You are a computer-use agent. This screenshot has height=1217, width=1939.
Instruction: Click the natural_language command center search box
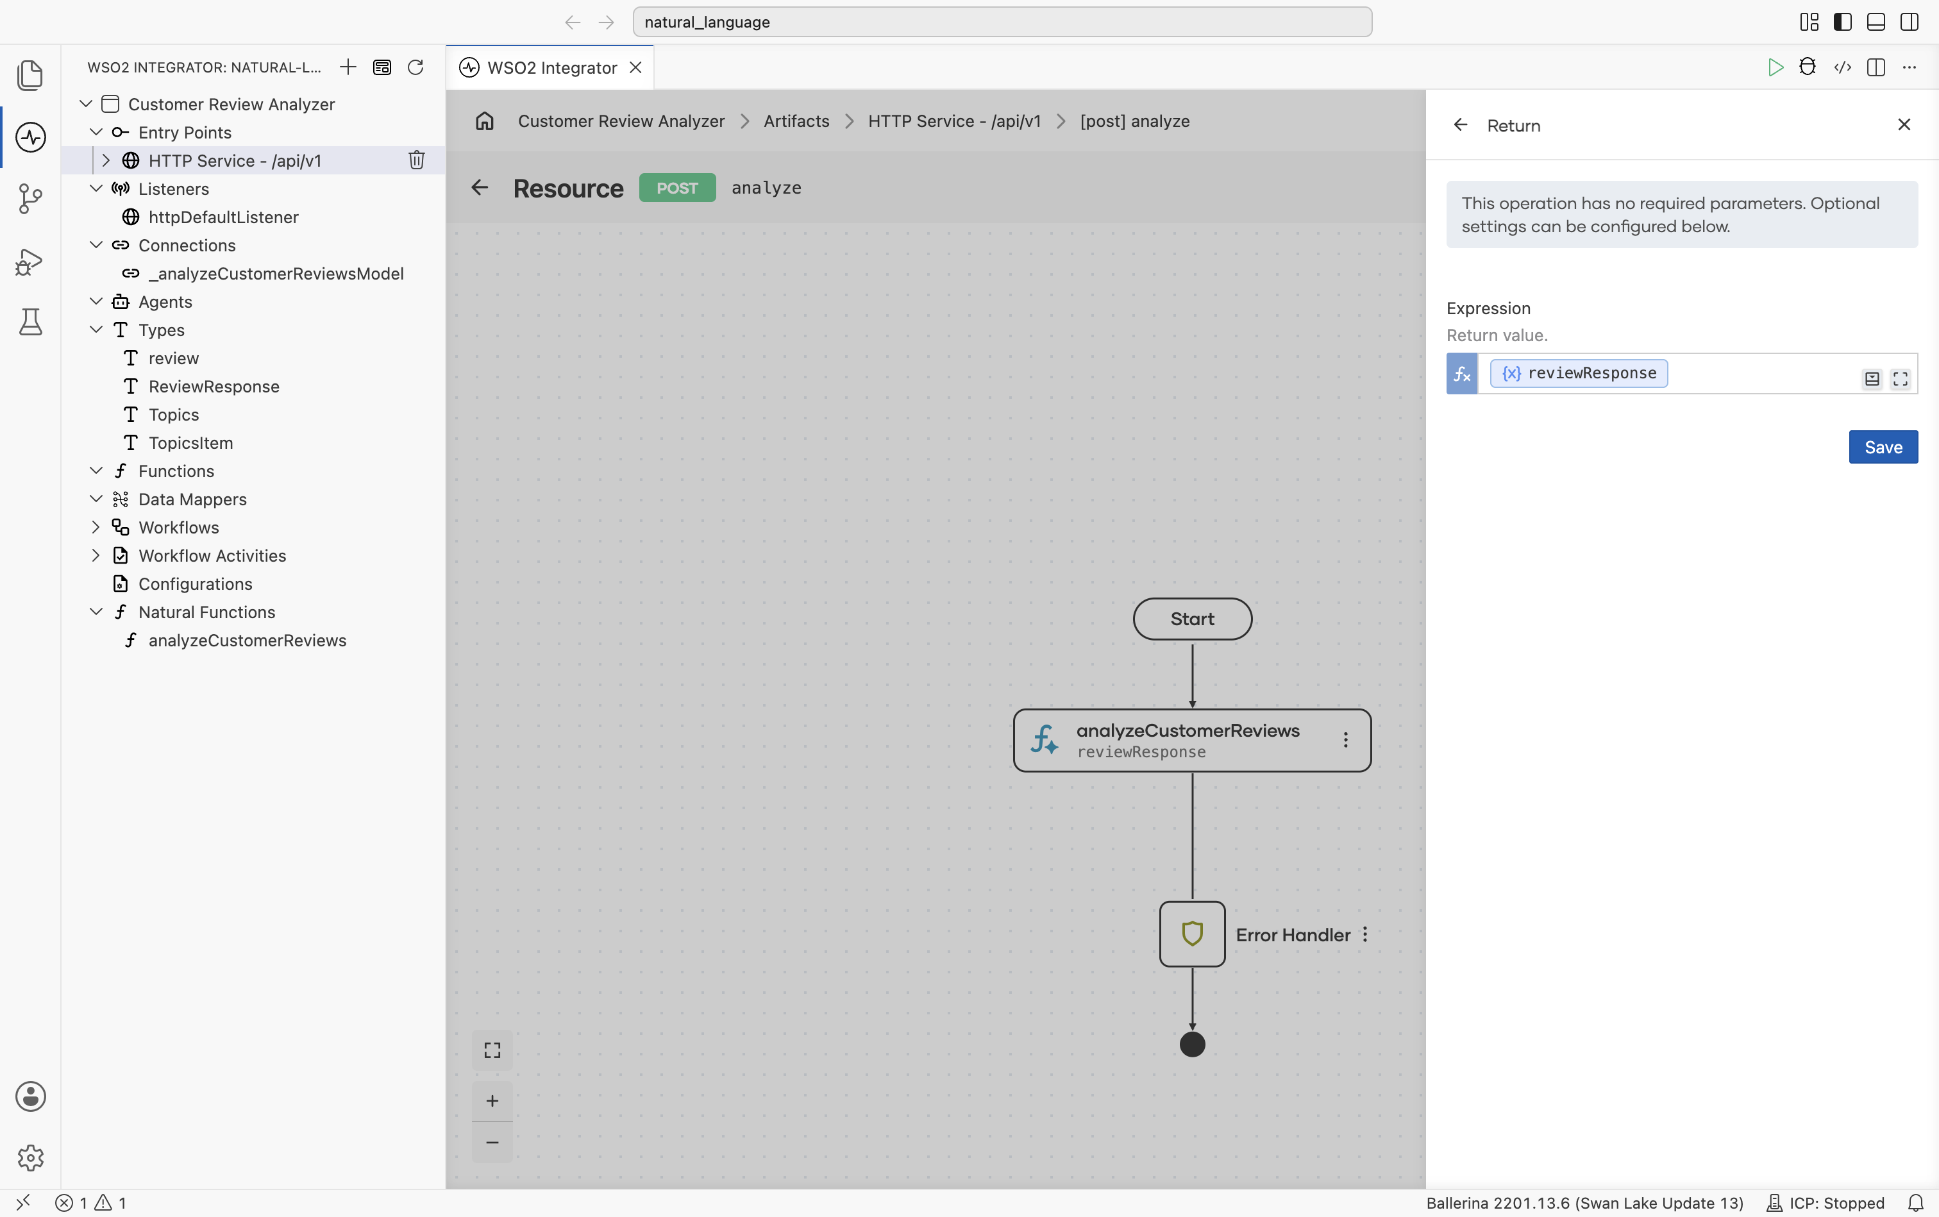click(1002, 22)
